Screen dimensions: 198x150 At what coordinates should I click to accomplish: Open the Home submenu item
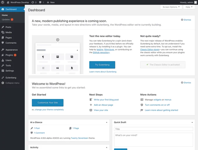coord(5,15)
